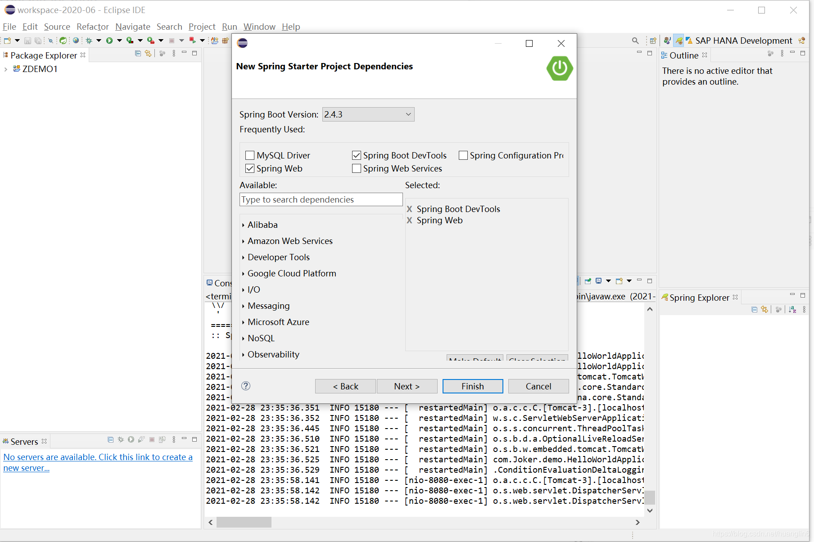The image size is (814, 542).
Task: Uncheck the Spring Boot DevTools checkbox
Action: tap(357, 155)
